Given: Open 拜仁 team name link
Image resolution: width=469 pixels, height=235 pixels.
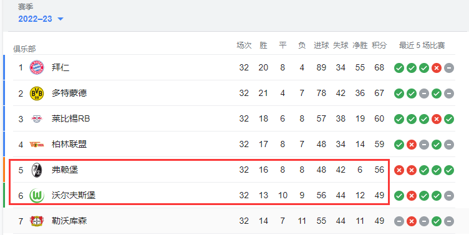Looking at the screenshot, I should (60, 67).
